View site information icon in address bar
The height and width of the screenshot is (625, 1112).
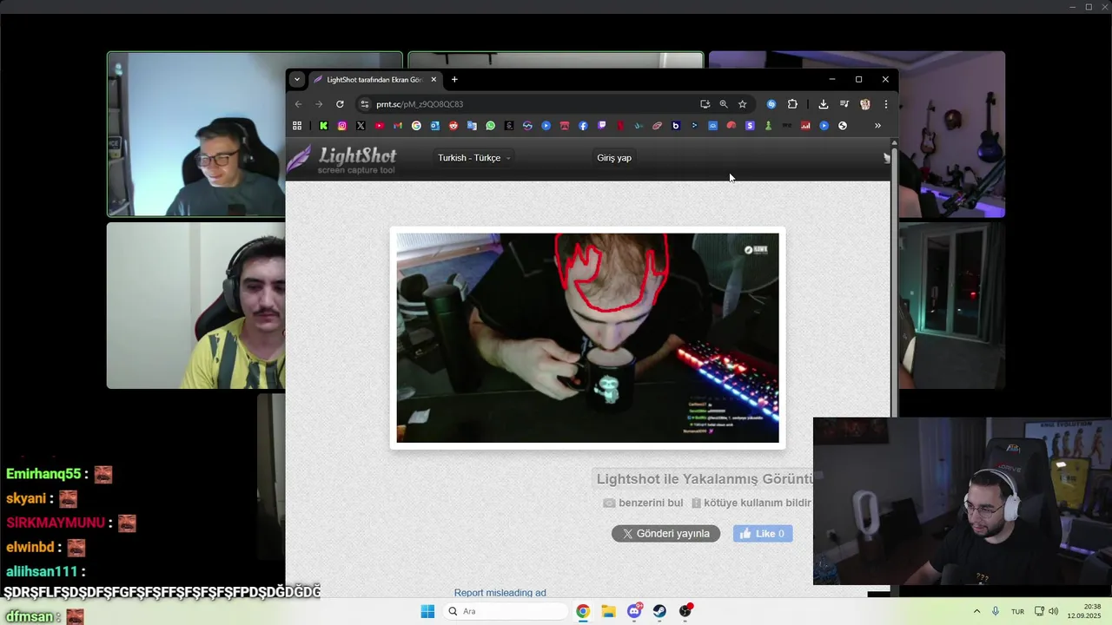click(x=365, y=104)
